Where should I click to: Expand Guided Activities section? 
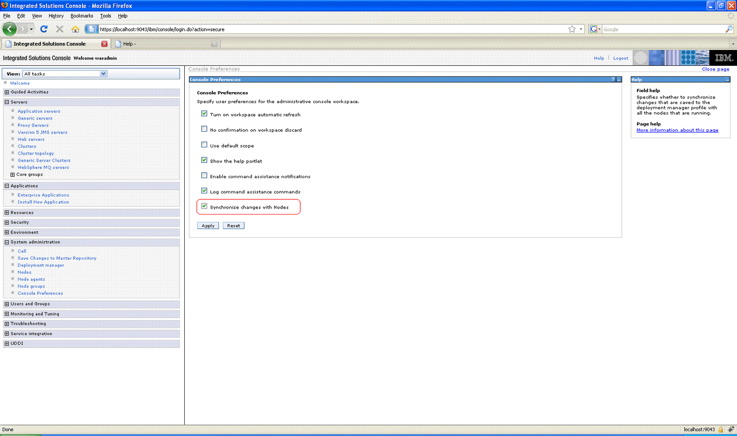7,92
